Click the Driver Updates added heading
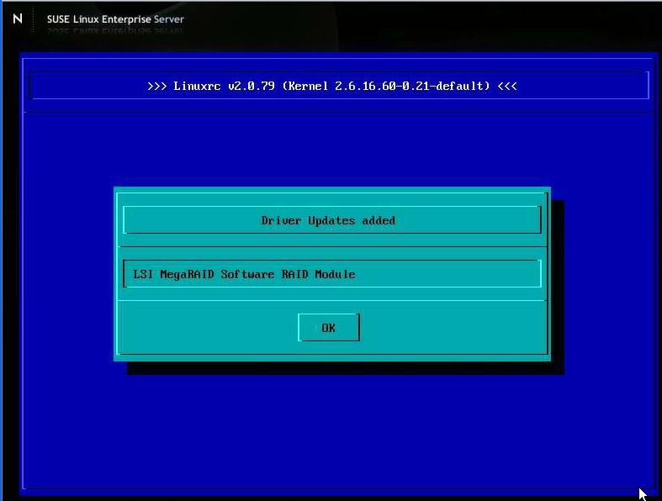Viewport: 662px width, 501px height. (328, 220)
